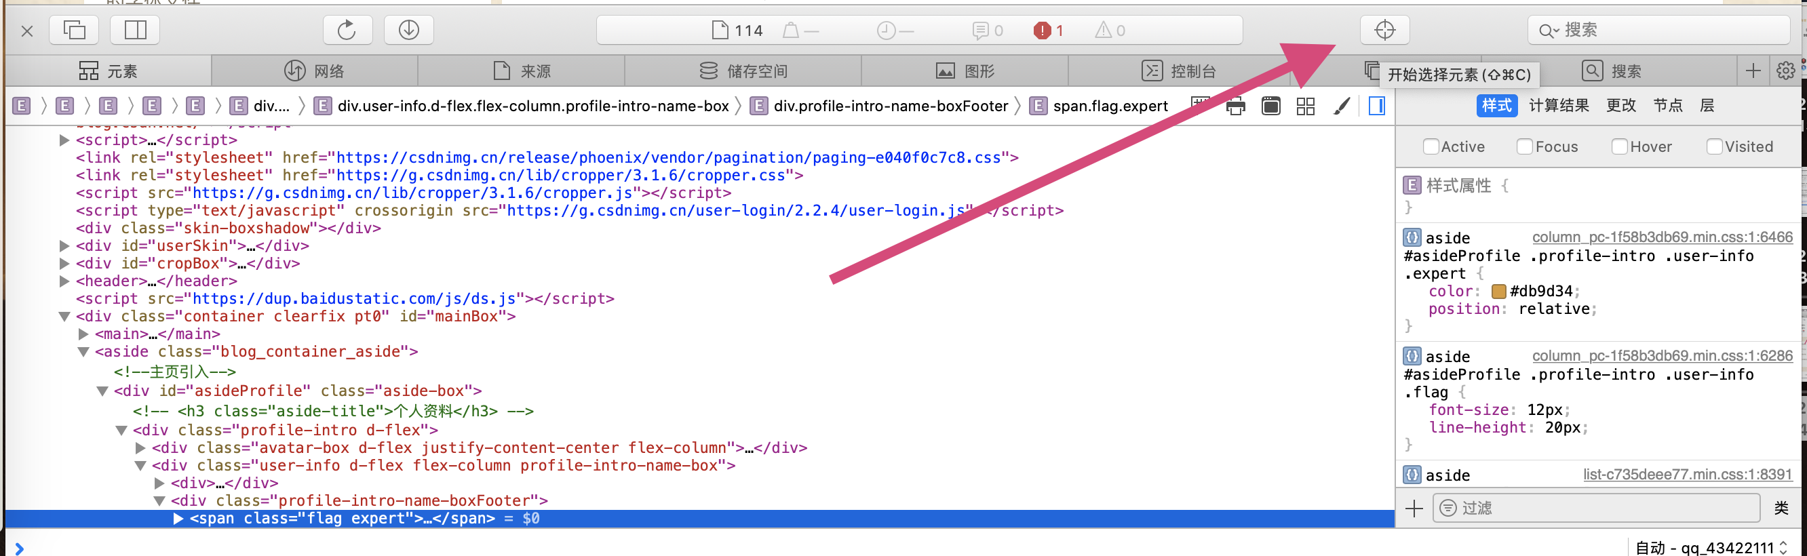The image size is (1807, 556).
Task: Collapse profile-intro-name-boxFooter div node
Action: (x=159, y=501)
